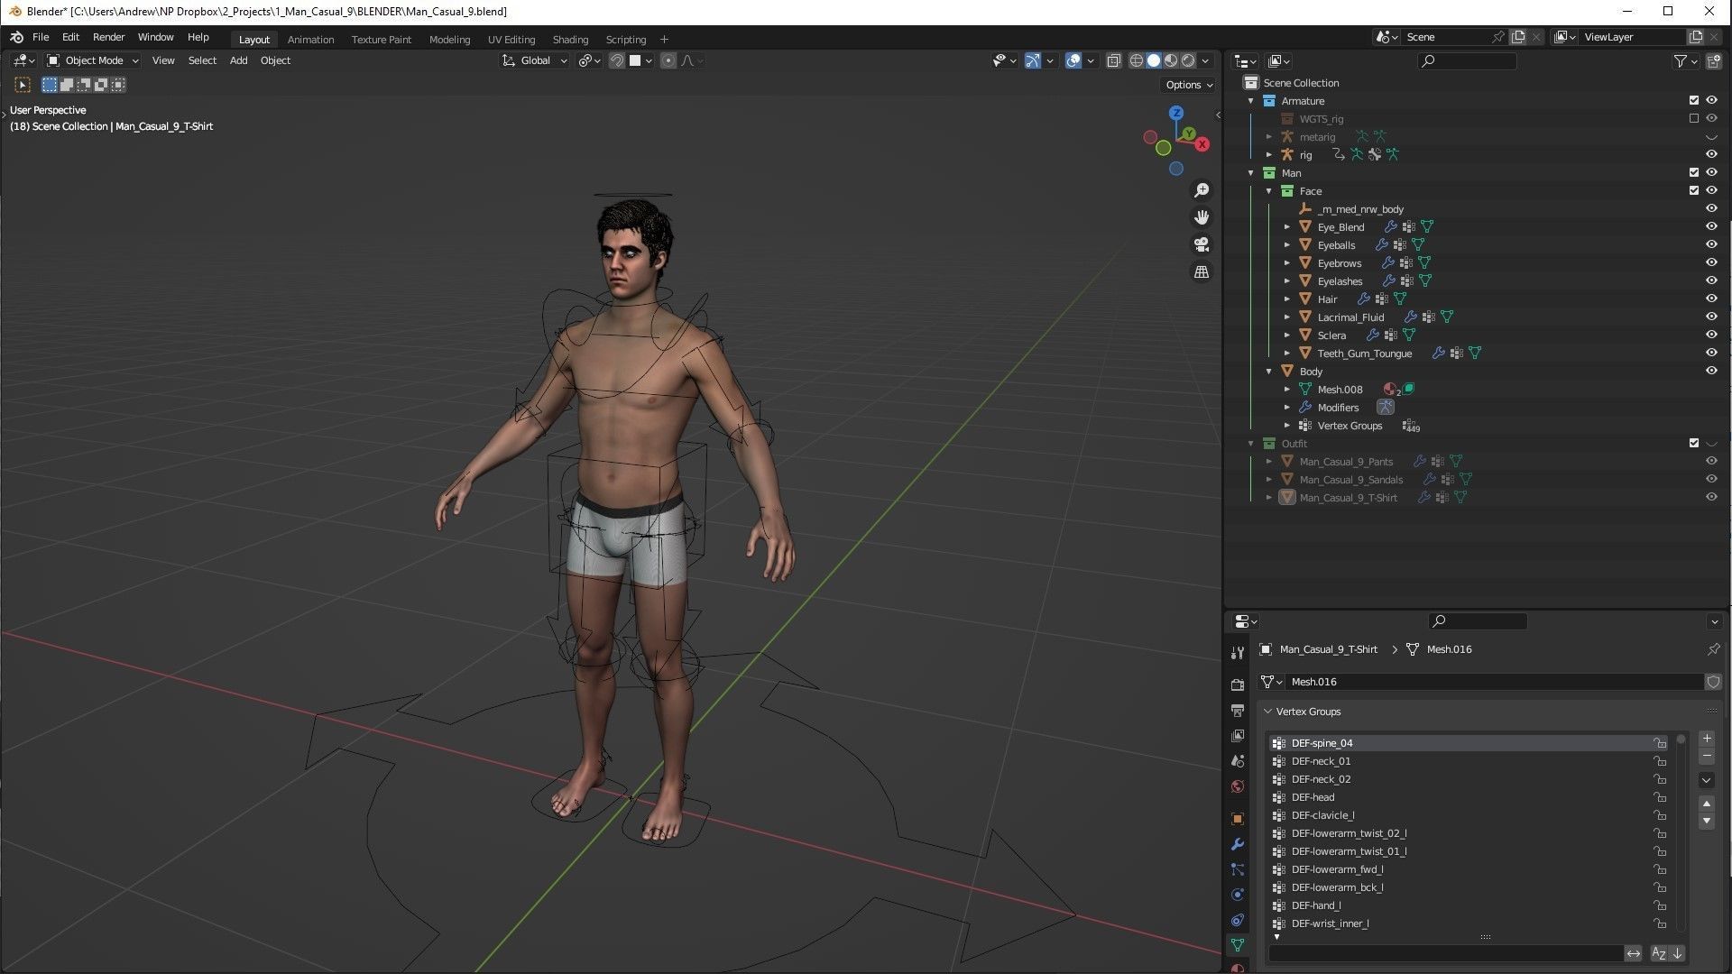Screen dimensions: 1732x974
Task: Open Object properties orange square tab
Action: click(x=1238, y=819)
